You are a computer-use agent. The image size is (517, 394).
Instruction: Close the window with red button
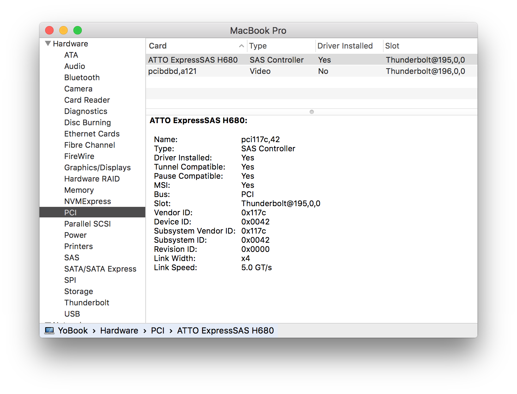(49, 30)
